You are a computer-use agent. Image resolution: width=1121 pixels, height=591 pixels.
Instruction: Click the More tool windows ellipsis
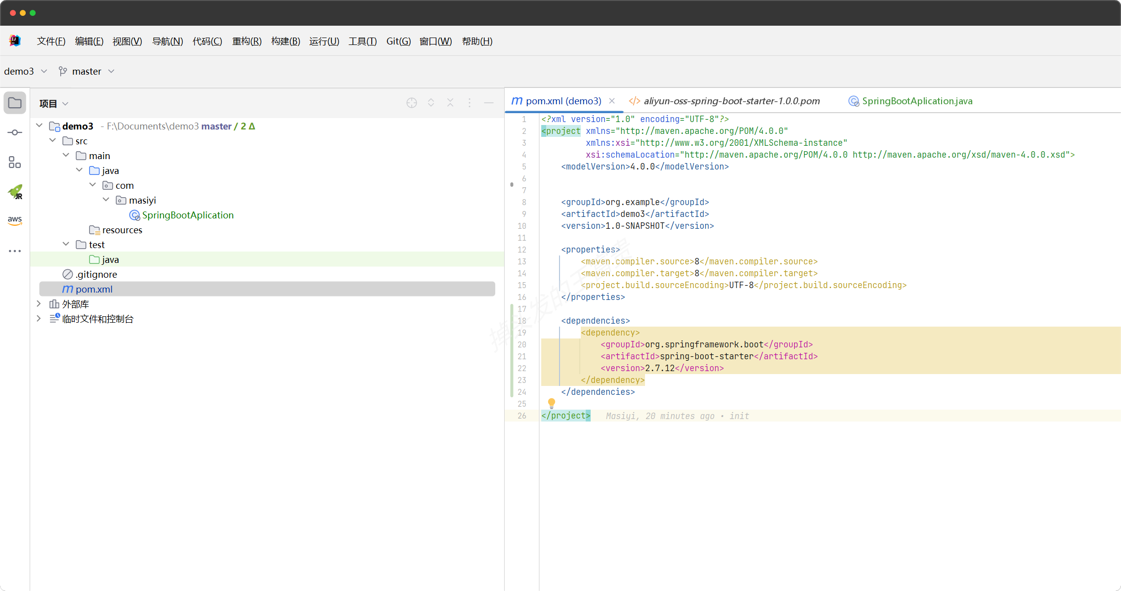coord(15,251)
